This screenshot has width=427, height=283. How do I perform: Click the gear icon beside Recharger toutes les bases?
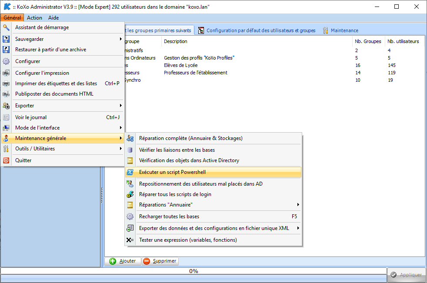(x=130, y=216)
